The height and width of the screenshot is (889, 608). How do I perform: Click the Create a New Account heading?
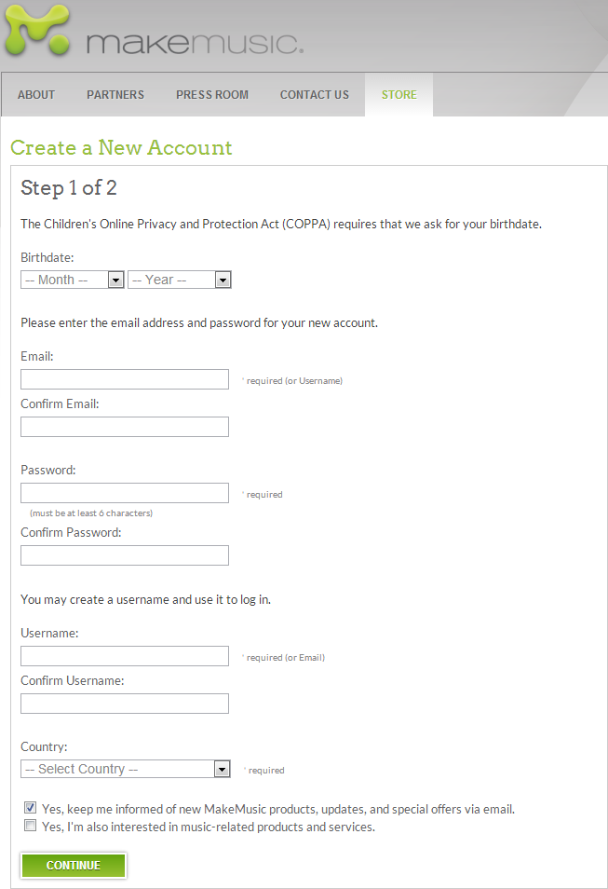[x=121, y=147]
